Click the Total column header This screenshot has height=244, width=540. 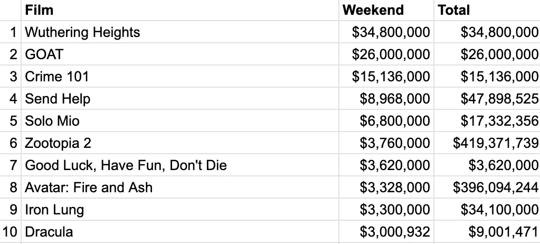point(453,10)
